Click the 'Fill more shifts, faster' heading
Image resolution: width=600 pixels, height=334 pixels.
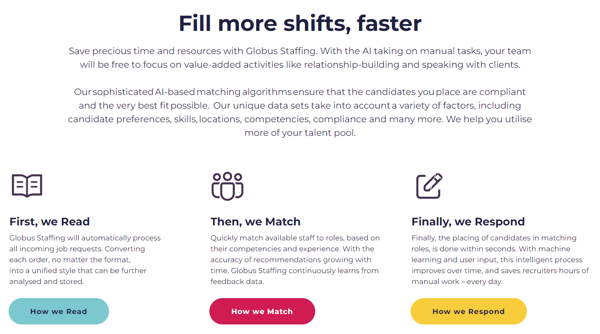point(300,23)
